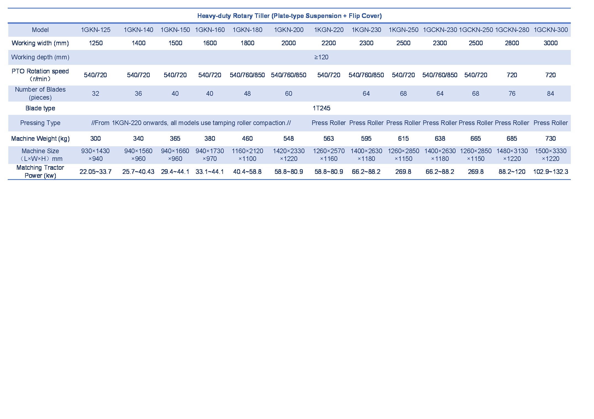Screen dimensions: 594x419
Task: Select the 1GCKN-300 model header
Action: [550, 30]
